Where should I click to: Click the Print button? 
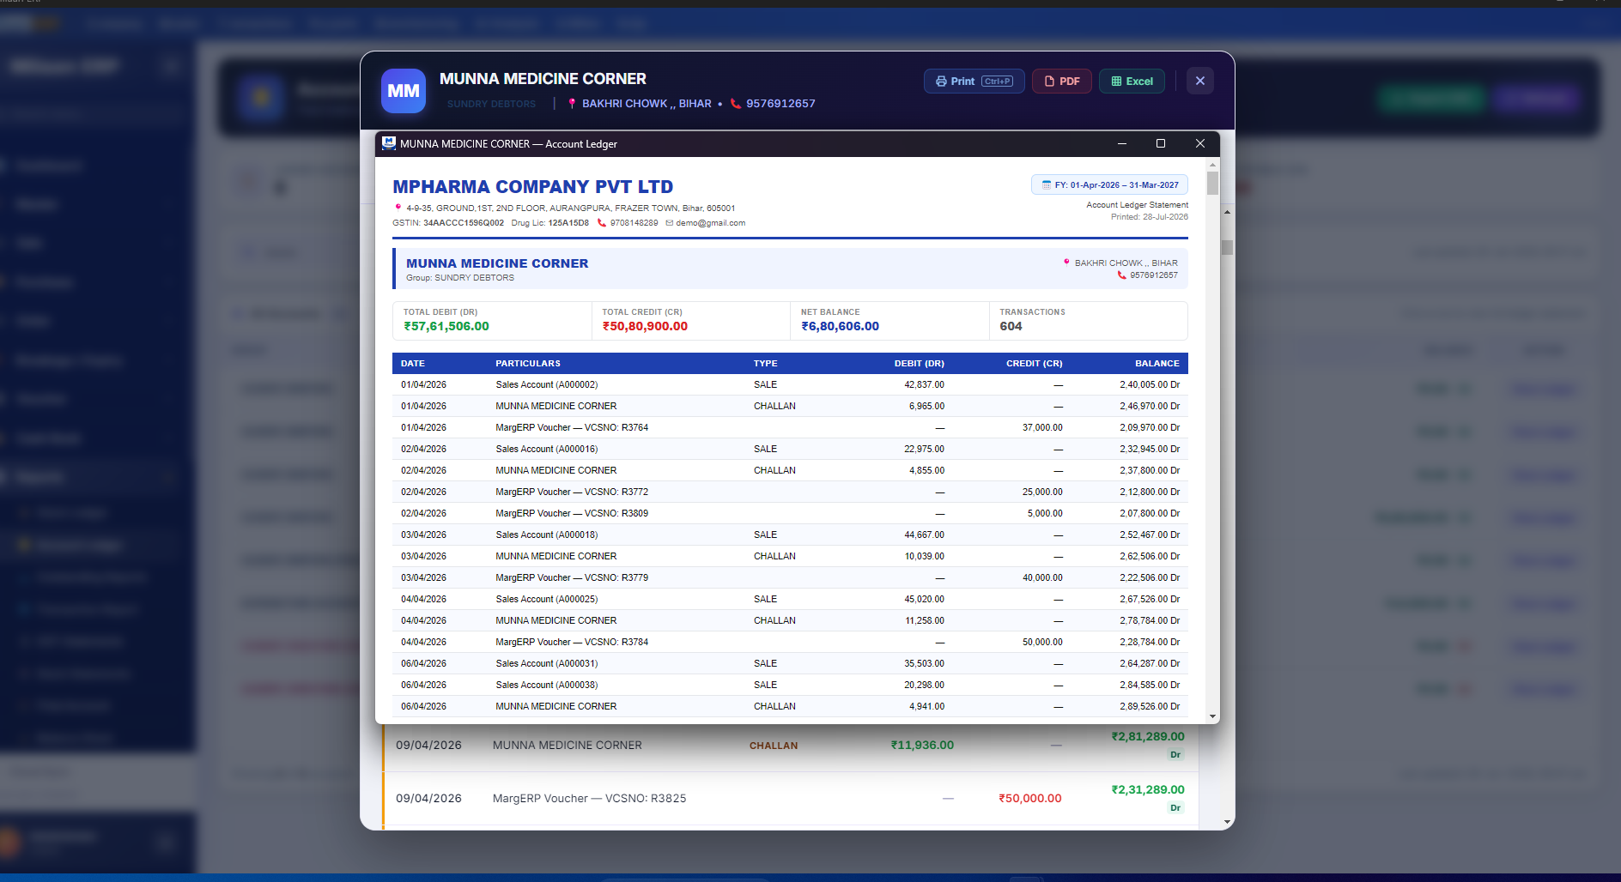[x=974, y=82]
